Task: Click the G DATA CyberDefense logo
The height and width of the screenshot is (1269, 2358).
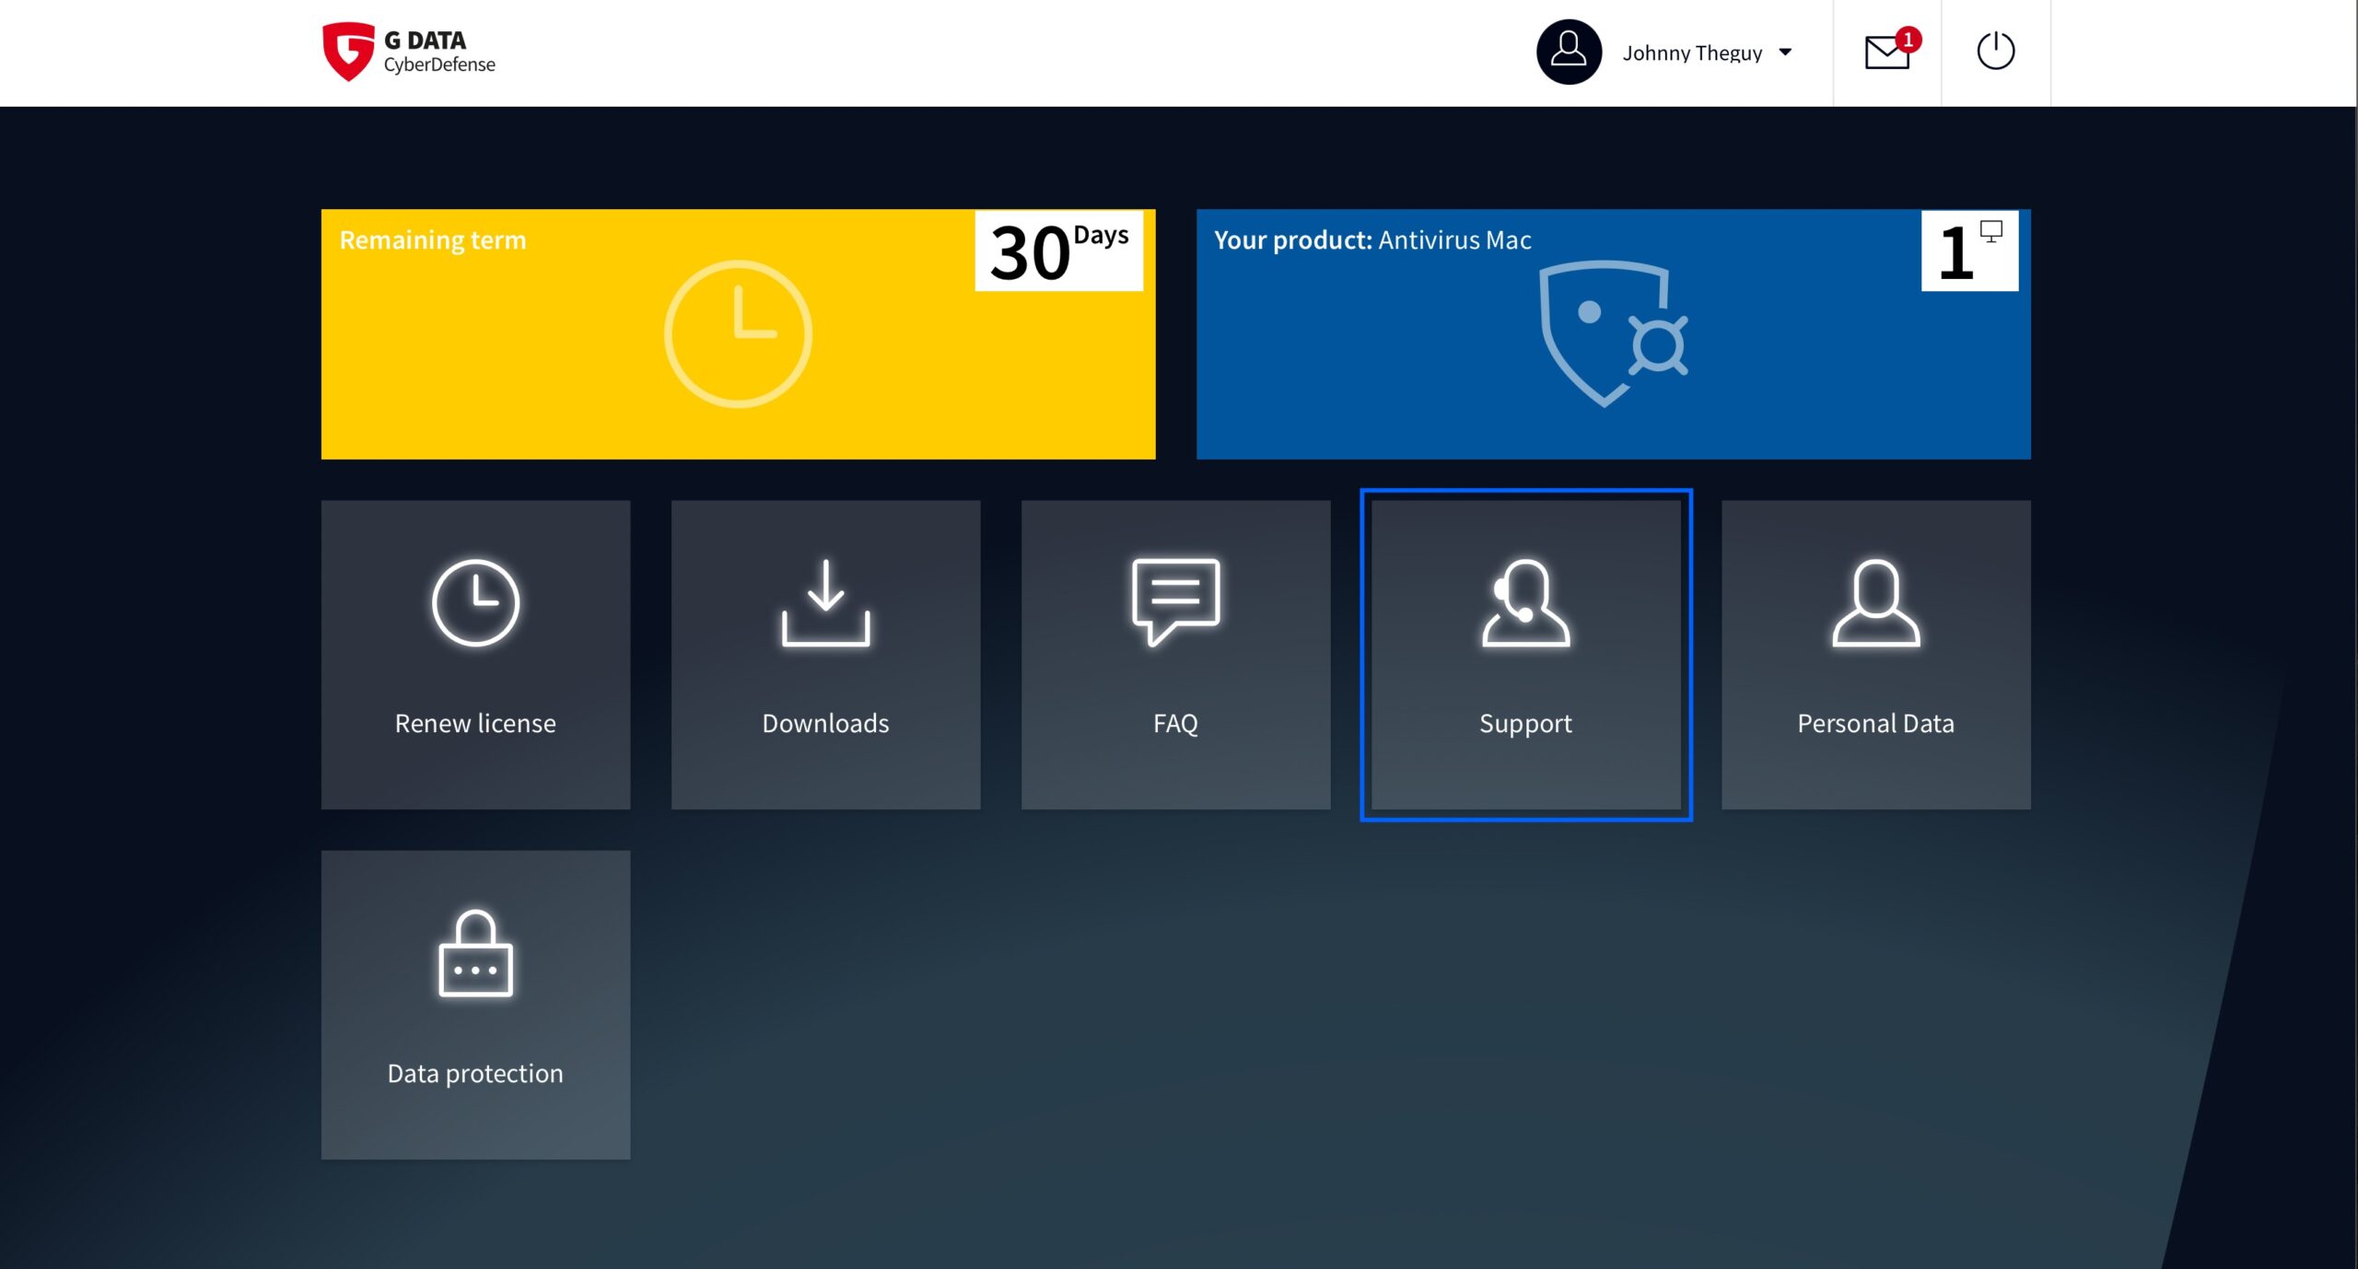Action: [x=409, y=52]
